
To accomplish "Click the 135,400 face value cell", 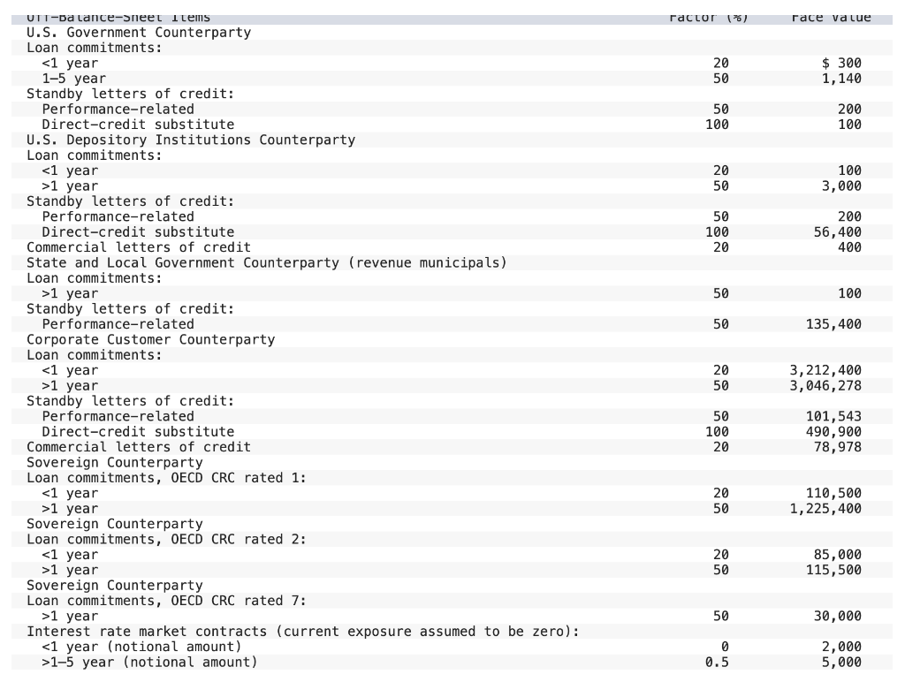I will tap(833, 324).
